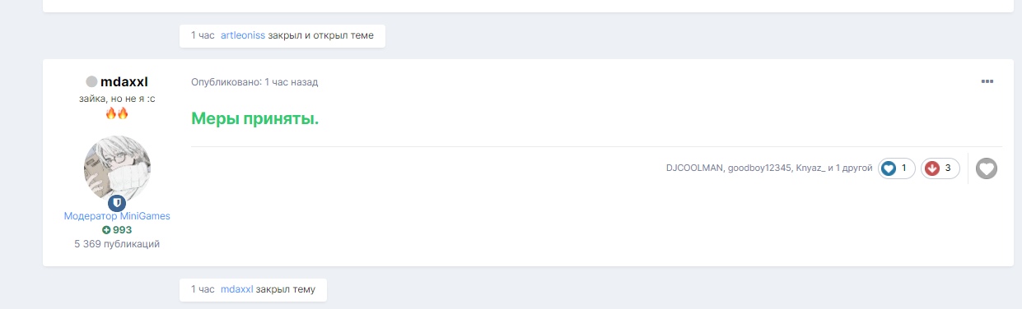The height and width of the screenshot is (309, 1022).
Task: Open mdaxxl link in 'закрыл тему' log
Action: click(x=236, y=289)
